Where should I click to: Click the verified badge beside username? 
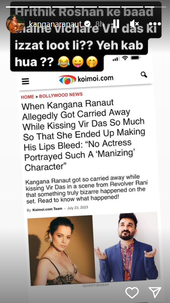(x=88, y=24)
